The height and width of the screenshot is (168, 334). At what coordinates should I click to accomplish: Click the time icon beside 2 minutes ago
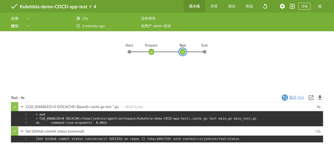pos(78,26)
